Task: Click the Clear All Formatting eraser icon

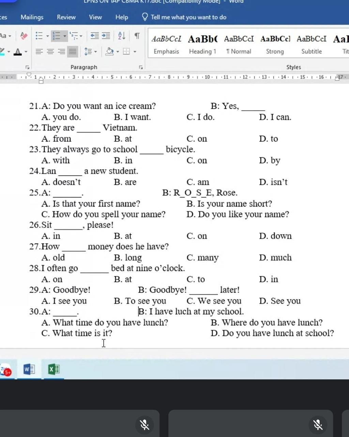Action: (x=24, y=36)
